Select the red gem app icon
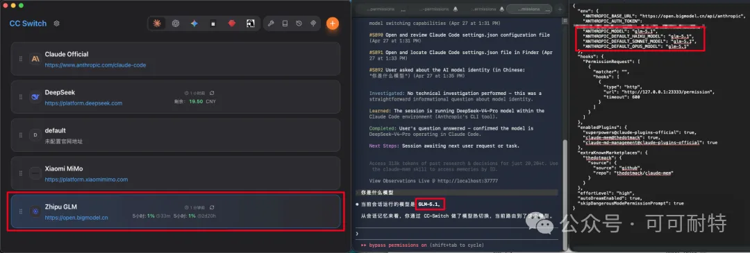Screen dimensions: 750x253 [x=232, y=23]
